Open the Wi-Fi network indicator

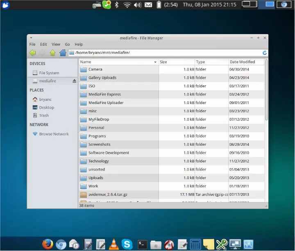pyautogui.click(x=127, y=4)
